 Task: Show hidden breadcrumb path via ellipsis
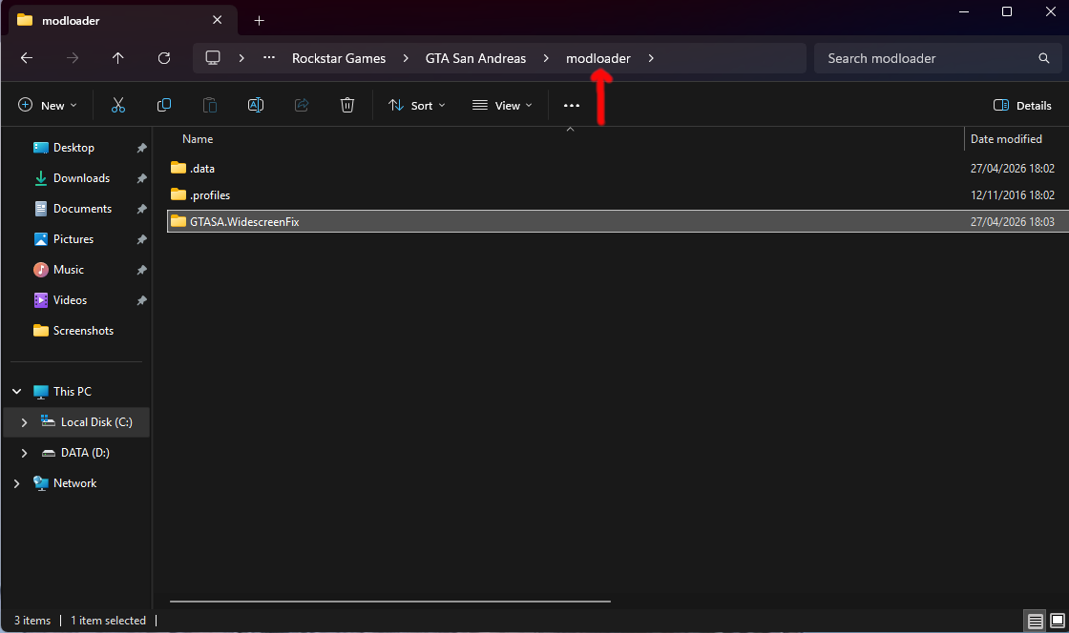(269, 58)
